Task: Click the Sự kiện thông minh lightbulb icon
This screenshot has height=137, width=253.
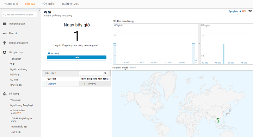Action: (4, 43)
